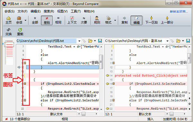Open the 编辑(E) menu
This screenshot has height=122, width=193.
[x=36, y=12]
